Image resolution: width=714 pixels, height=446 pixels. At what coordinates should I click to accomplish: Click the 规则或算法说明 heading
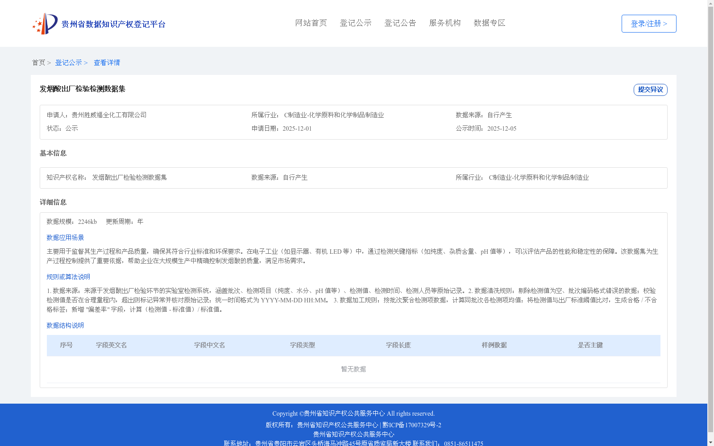click(x=68, y=277)
